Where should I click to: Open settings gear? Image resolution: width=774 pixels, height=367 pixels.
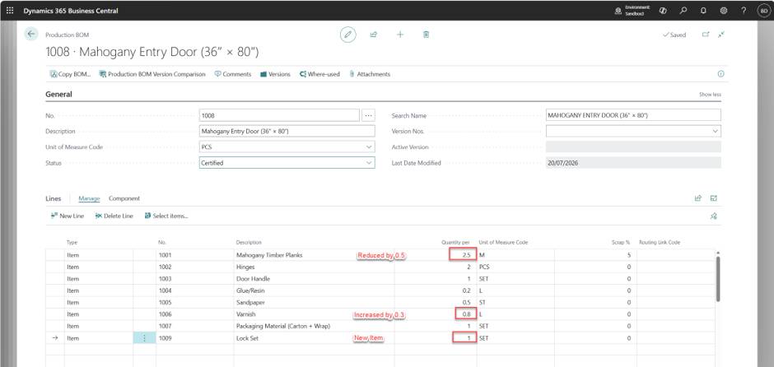(724, 11)
